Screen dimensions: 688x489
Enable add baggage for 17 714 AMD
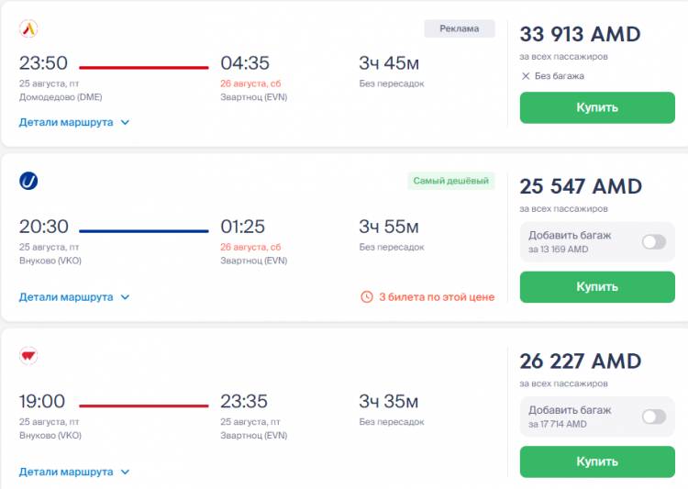tap(654, 417)
